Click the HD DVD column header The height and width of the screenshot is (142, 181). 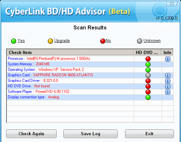click(x=147, y=52)
